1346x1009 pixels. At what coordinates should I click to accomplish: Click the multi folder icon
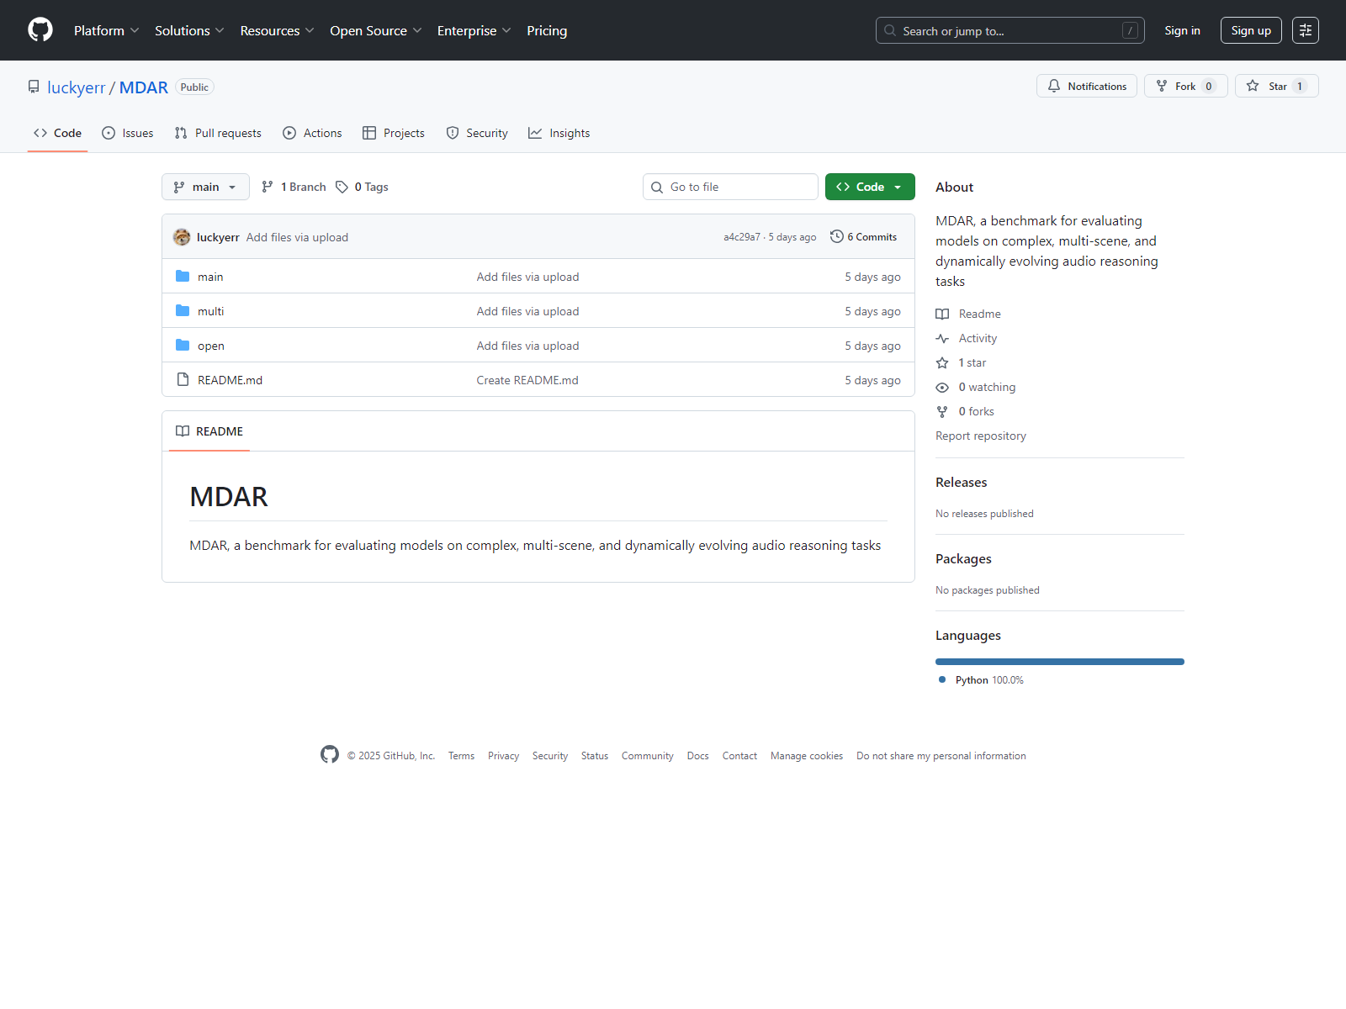click(183, 311)
